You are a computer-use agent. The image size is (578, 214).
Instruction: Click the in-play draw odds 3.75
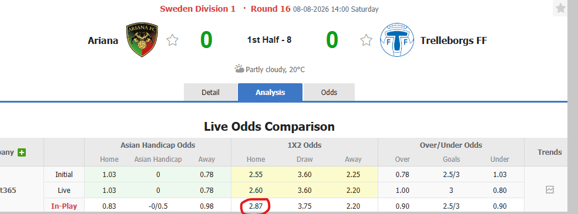[x=304, y=206]
